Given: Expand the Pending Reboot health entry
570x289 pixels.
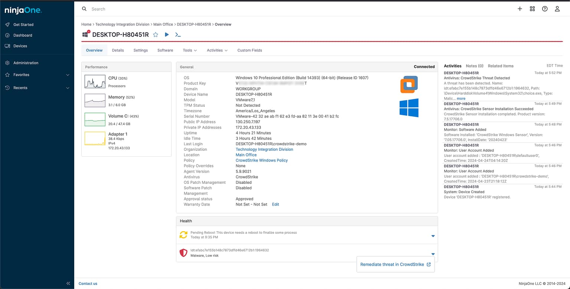Looking at the screenshot, I should pos(433,236).
